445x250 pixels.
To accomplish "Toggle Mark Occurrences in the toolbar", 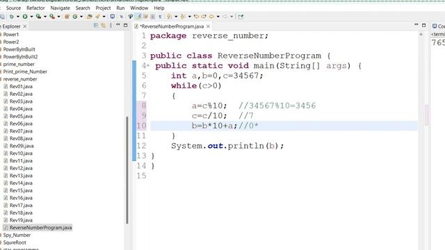I will pos(139,17).
